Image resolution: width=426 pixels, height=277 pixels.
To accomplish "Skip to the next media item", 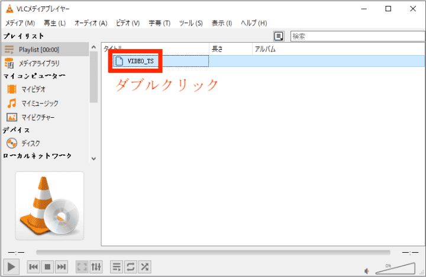I will tap(62, 267).
